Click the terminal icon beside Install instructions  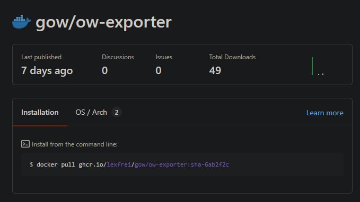pyautogui.click(x=25, y=144)
